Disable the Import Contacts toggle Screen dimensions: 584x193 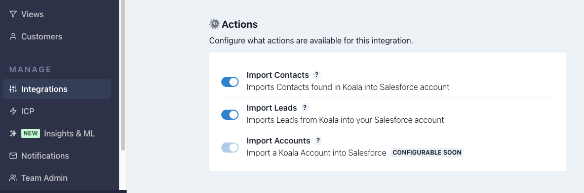[x=230, y=82]
